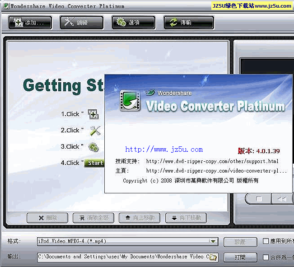Open the 編輯 (Edit) toolbar button
The height and width of the screenshot is (267, 294).
coord(82,23)
